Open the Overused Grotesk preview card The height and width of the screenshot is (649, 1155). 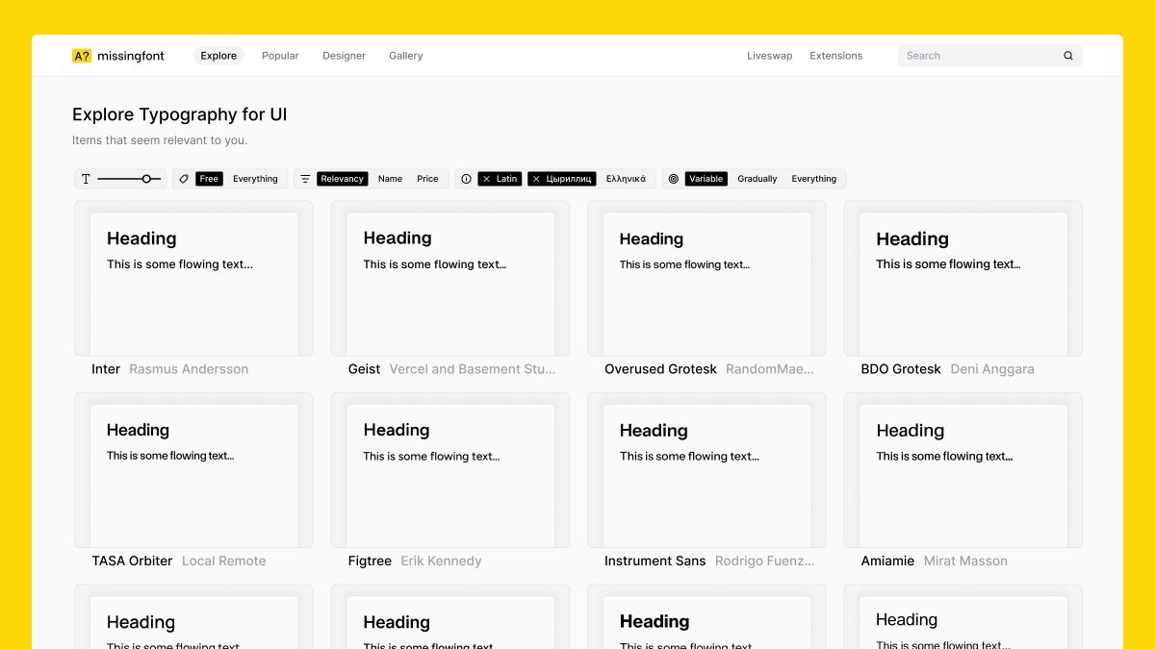click(x=706, y=278)
